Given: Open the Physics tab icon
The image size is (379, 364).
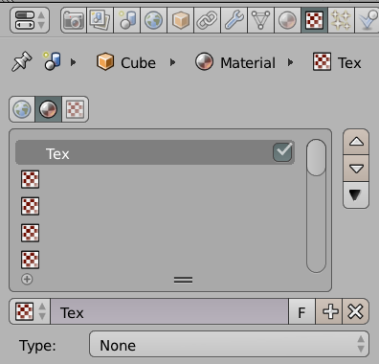Looking at the screenshot, I should pos(367,20).
